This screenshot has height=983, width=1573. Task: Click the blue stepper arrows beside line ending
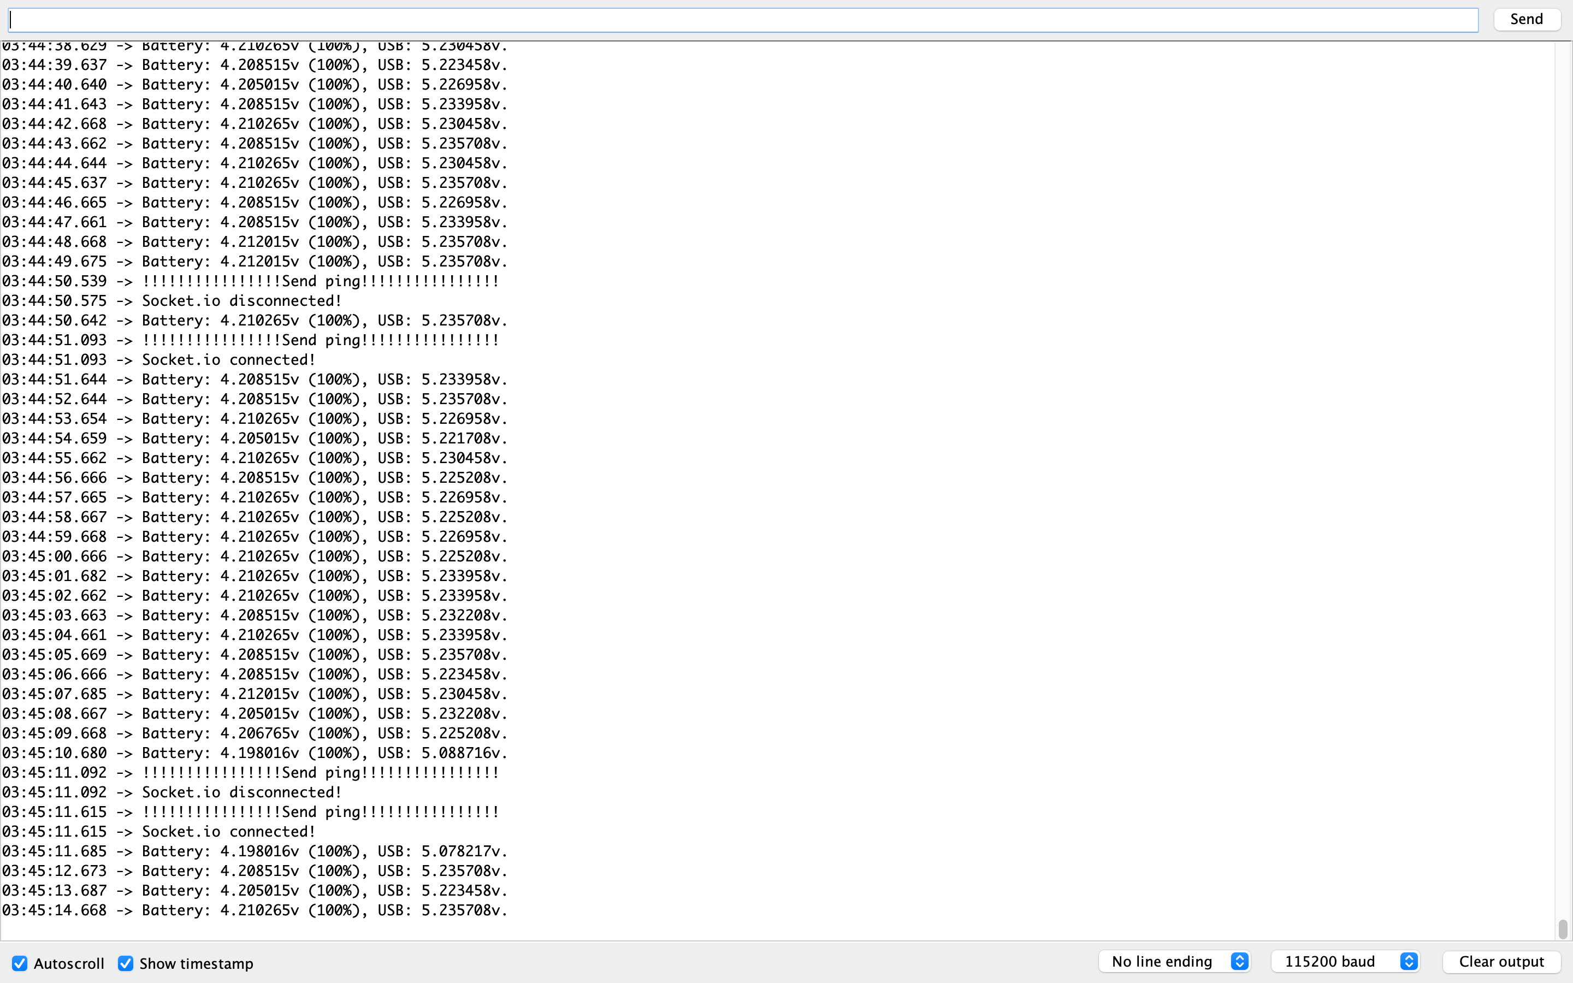pyautogui.click(x=1239, y=962)
